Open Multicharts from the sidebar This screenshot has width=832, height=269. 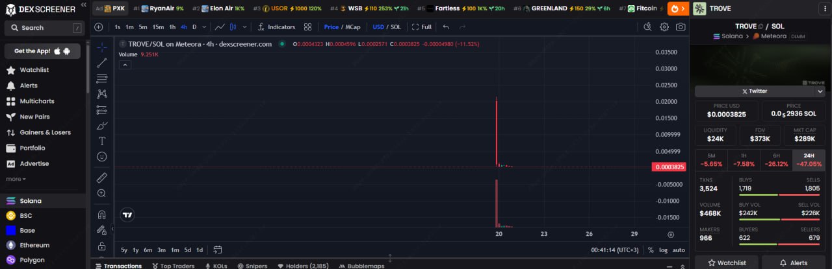coord(37,101)
